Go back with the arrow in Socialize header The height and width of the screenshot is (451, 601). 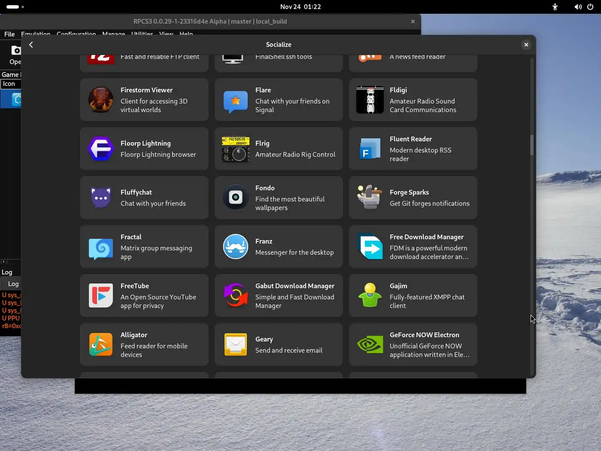[x=31, y=45]
